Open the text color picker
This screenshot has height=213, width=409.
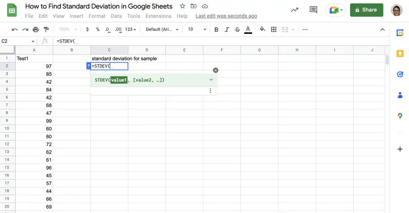pos(248,29)
